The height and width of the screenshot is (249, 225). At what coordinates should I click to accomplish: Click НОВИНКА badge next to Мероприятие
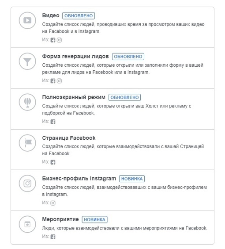[94, 219]
